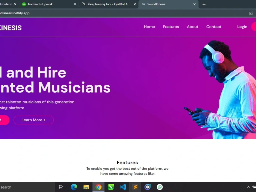This screenshot has width=256, height=192.
Task: Open the blue circular disc app in the taskbar
Action: pos(147,187)
